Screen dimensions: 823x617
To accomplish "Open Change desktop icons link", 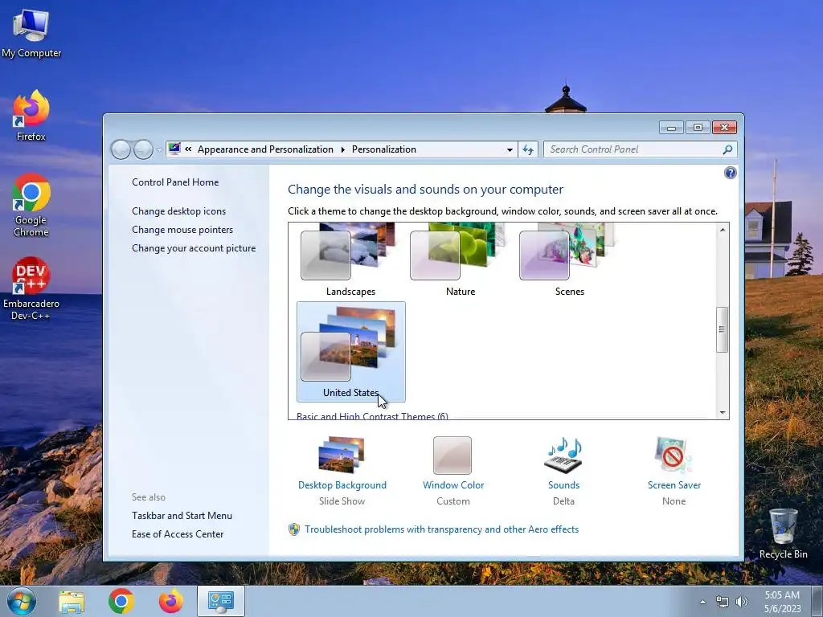I will pos(179,211).
